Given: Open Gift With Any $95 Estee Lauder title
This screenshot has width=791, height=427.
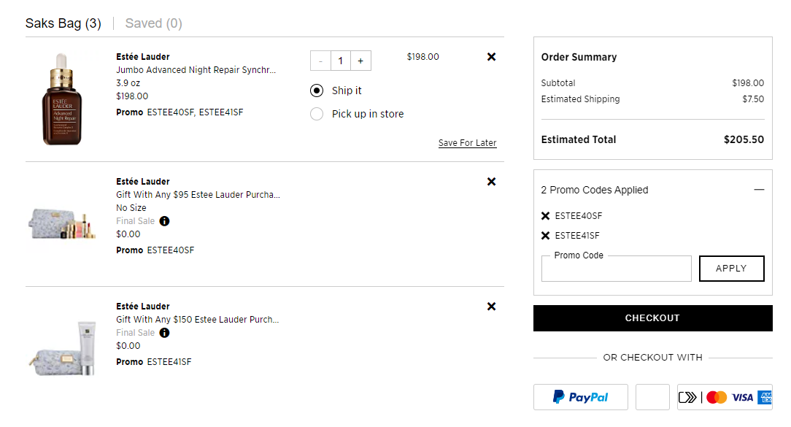Looking at the screenshot, I should pos(198,194).
